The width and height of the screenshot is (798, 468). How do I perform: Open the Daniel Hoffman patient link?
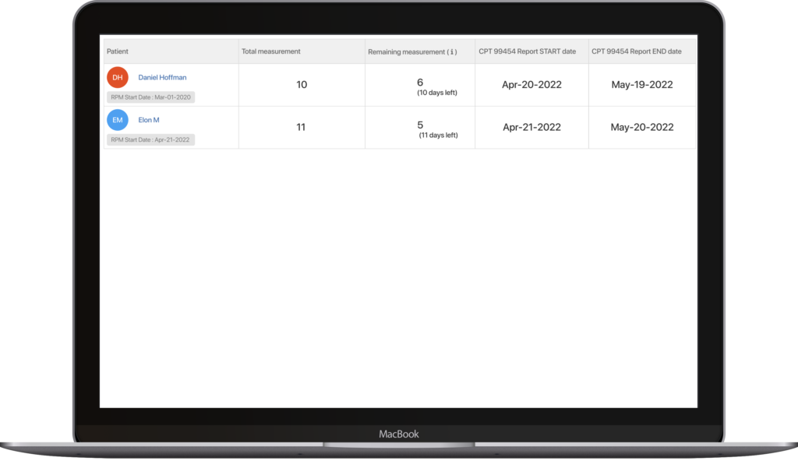[x=161, y=77]
